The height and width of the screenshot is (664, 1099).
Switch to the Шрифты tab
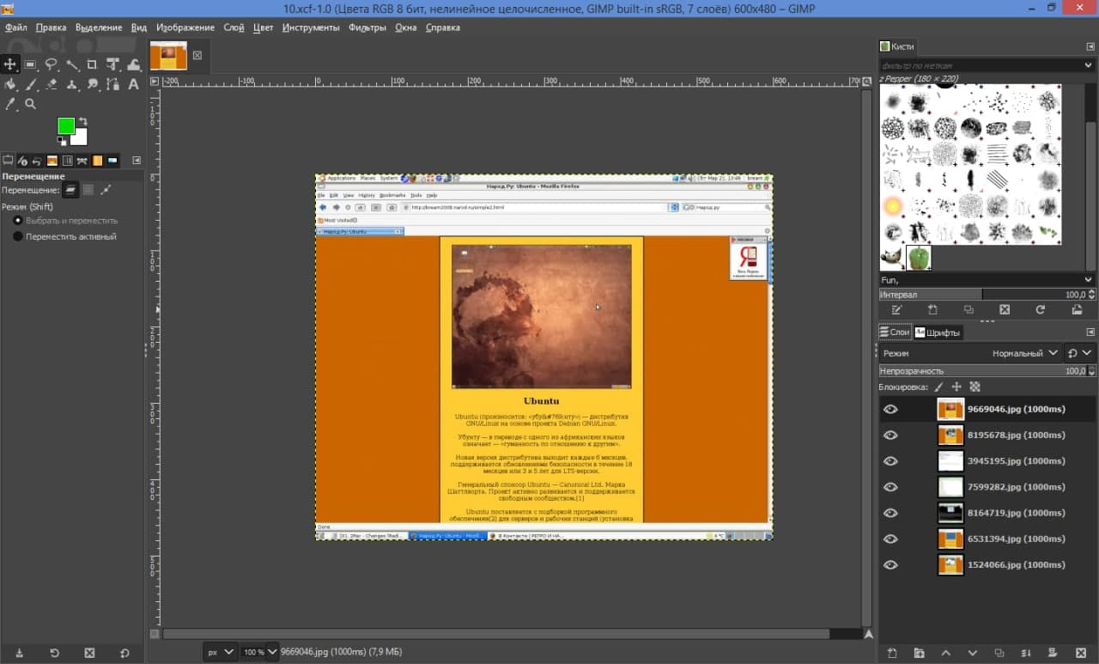[938, 332]
